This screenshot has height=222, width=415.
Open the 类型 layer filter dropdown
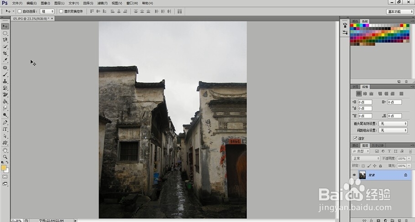[361, 151]
